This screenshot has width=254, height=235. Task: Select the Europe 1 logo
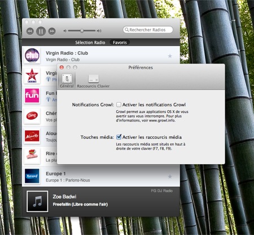pyautogui.click(x=32, y=176)
